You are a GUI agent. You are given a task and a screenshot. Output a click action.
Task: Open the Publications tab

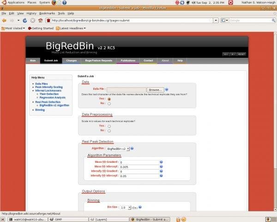[128, 61]
